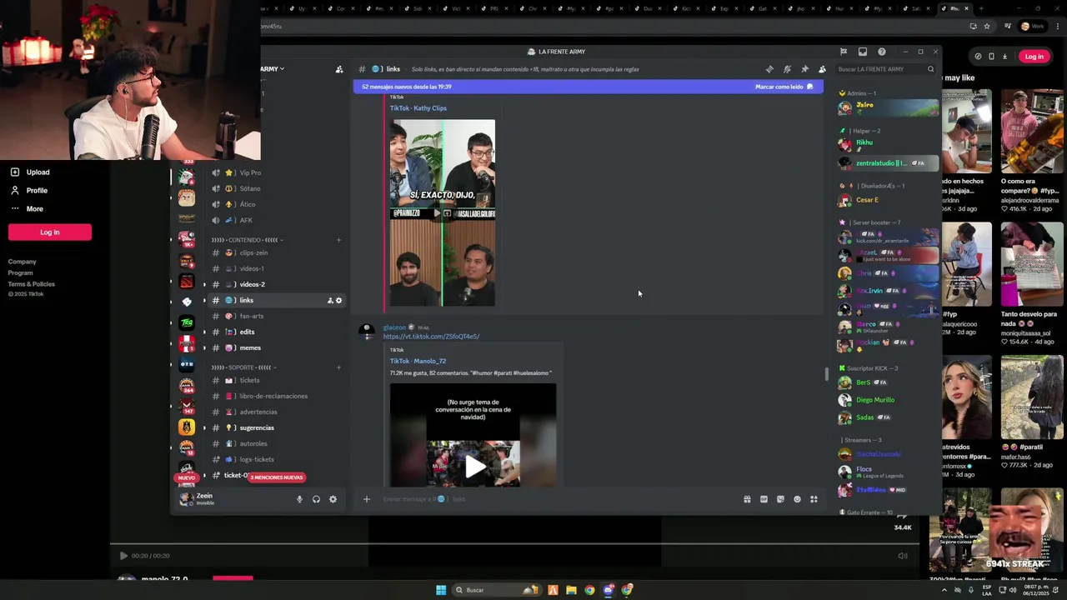This screenshot has width=1067, height=600.
Task: Open the Discord inbox icon
Action: pyautogui.click(x=863, y=52)
